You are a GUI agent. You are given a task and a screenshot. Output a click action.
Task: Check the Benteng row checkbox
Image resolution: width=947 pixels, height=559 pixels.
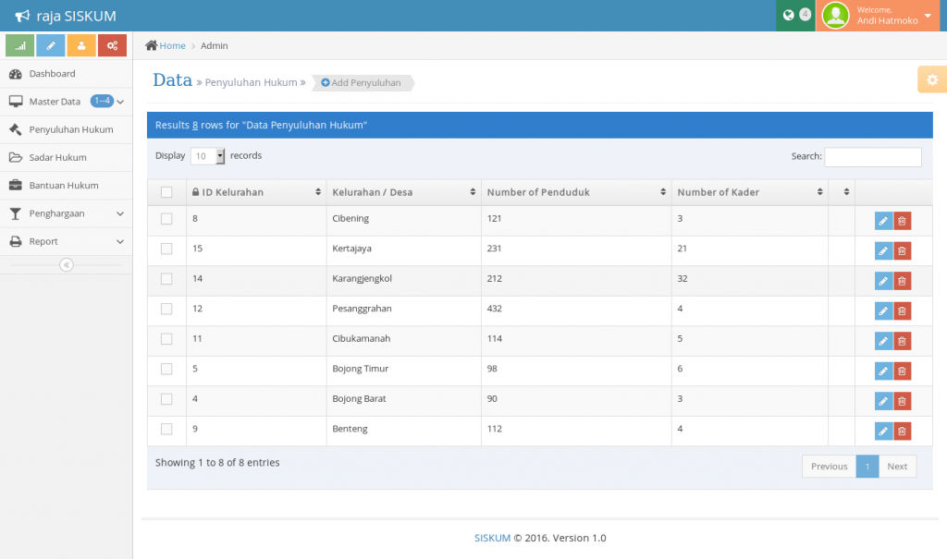tap(166, 429)
